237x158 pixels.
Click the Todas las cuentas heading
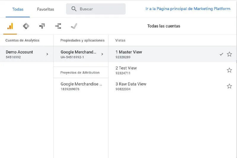point(164,26)
